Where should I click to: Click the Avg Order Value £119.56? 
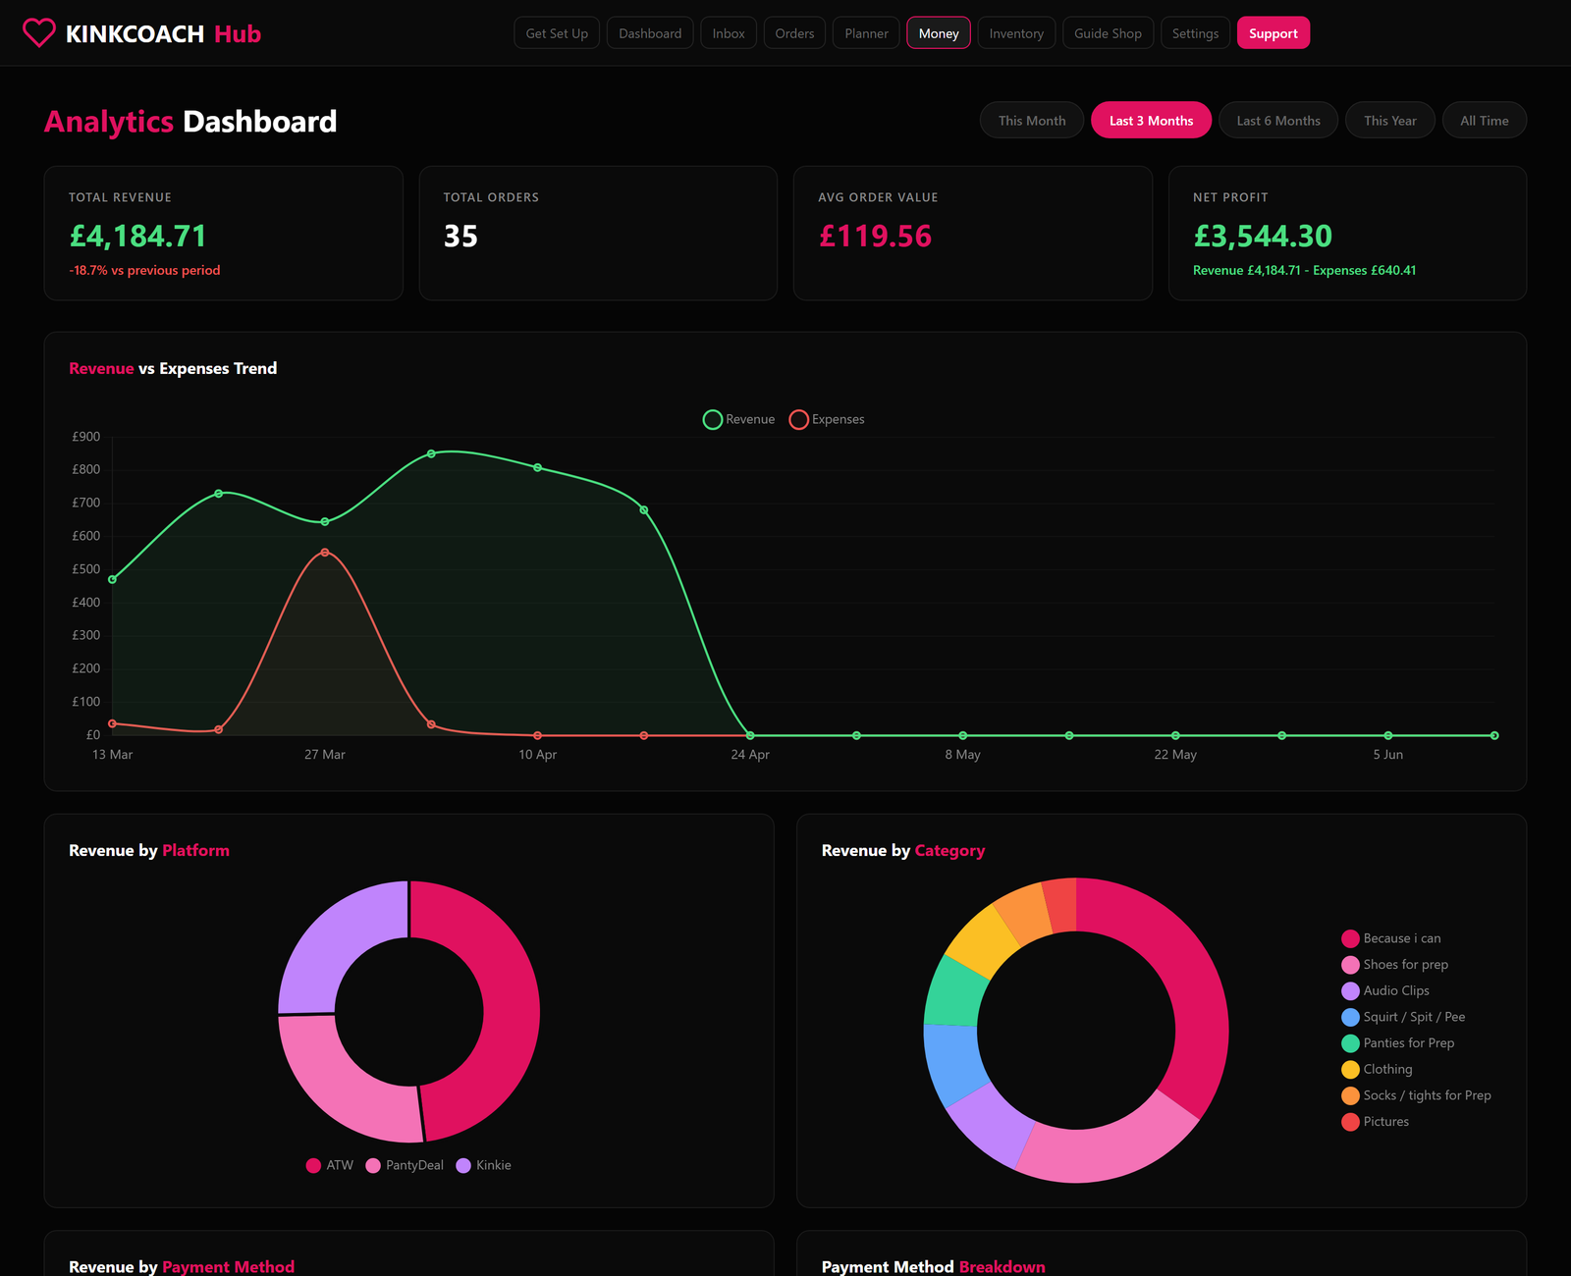tap(875, 237)
